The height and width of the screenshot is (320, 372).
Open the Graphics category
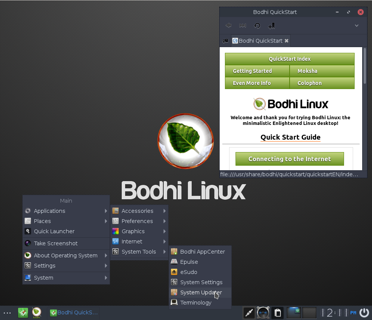[139, 231]
